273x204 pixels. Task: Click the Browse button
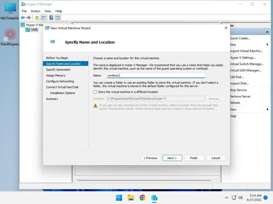(x=215, y=99)
